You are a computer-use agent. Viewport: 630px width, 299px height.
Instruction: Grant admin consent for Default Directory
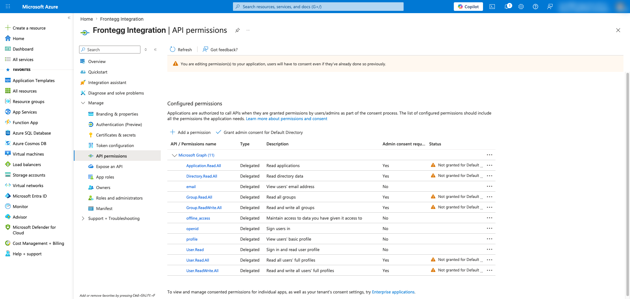pos(259,132)
